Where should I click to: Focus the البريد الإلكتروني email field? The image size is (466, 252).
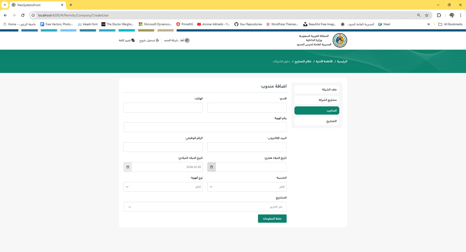click(x=247, y=147)
